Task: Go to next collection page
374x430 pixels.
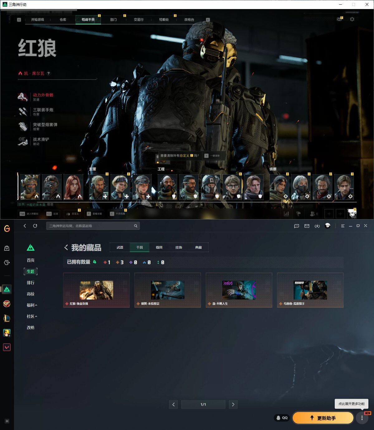Action: pyautogui.click(x=233, y=405)
